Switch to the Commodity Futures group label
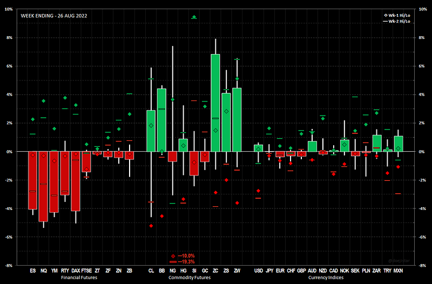 [188, 277]
